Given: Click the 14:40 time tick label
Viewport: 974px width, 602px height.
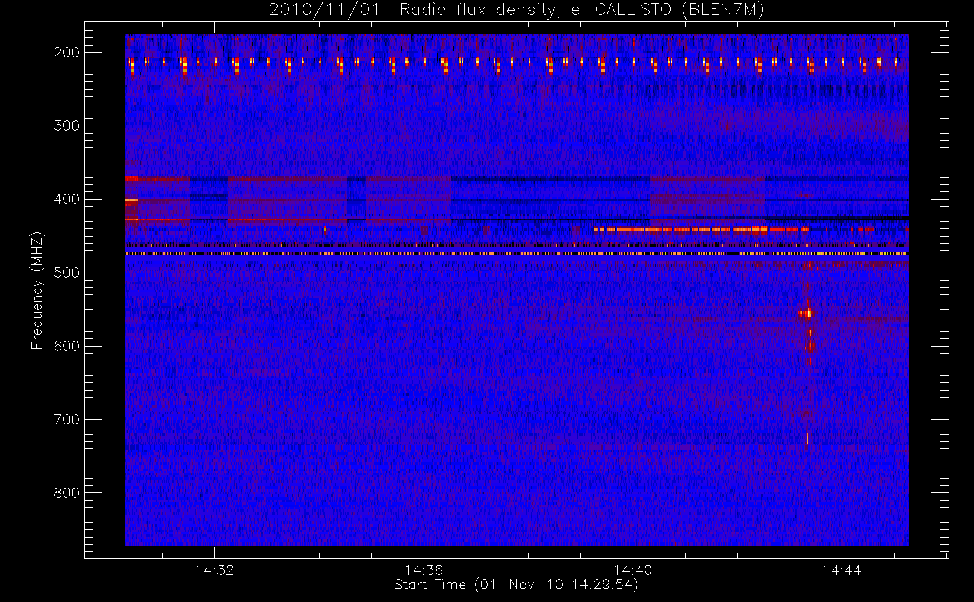Looking at the screenshot, I should [x=633, y=570].
